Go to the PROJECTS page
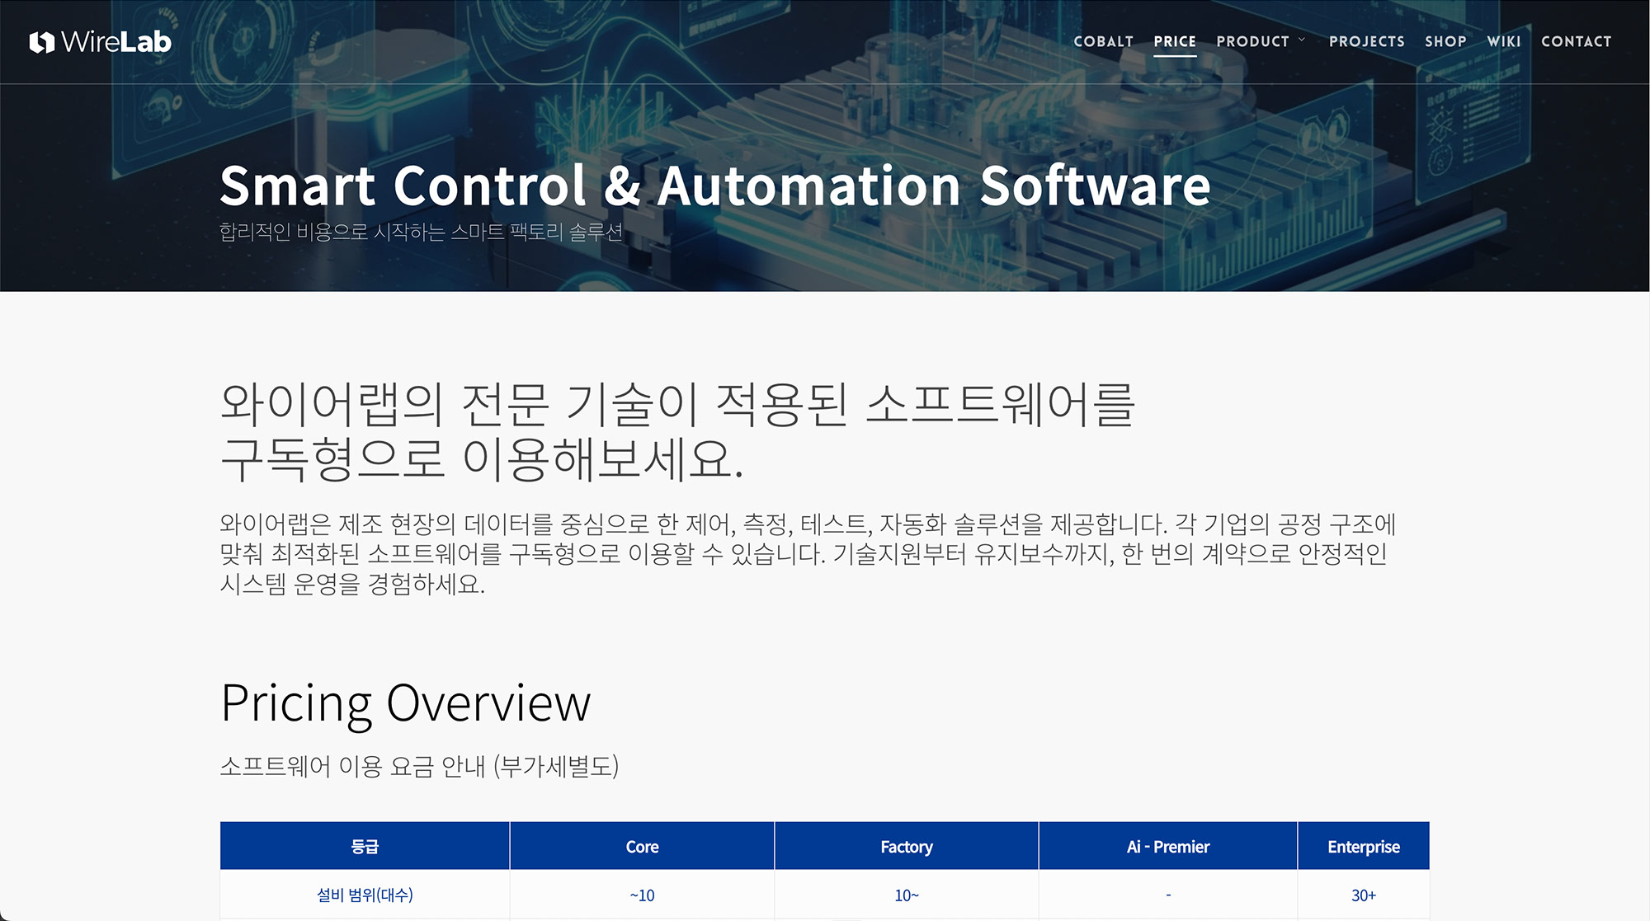1650x921 pixels. (x=1366, y=41)
